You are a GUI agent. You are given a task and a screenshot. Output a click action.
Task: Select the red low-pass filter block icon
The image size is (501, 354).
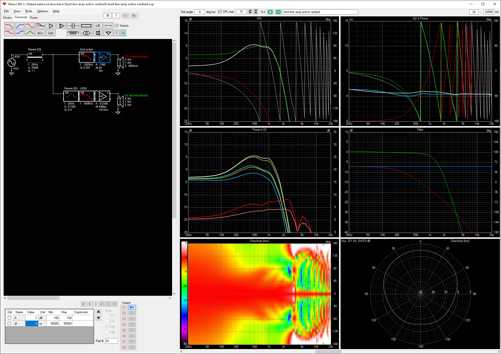(9, 26)
